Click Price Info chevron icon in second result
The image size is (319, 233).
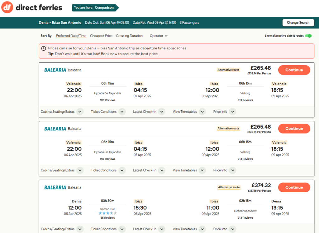(233, 170)
